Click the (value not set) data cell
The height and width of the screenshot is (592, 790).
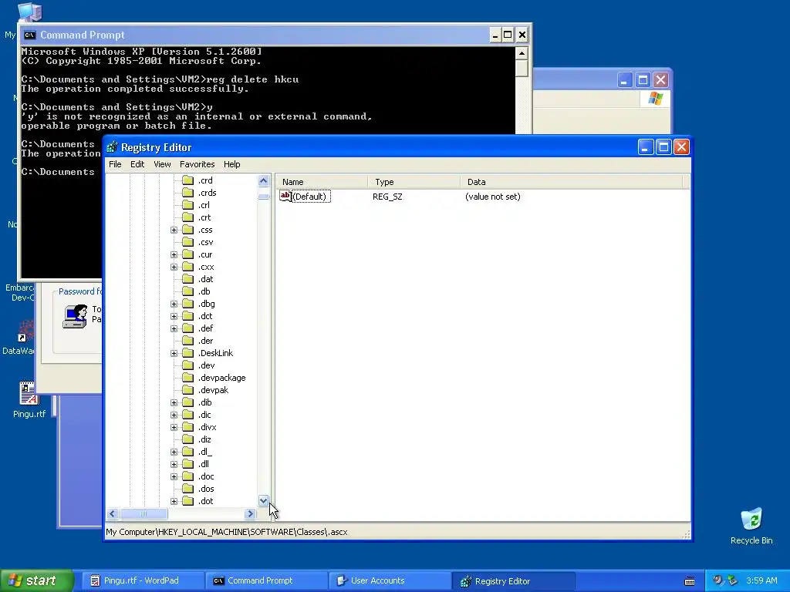493,197
